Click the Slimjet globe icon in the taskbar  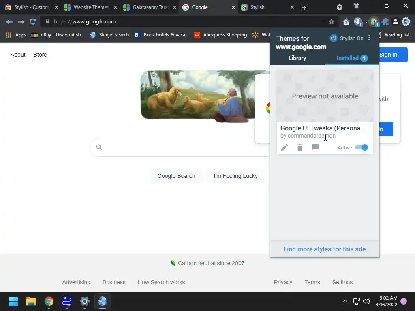pos(103,301)
